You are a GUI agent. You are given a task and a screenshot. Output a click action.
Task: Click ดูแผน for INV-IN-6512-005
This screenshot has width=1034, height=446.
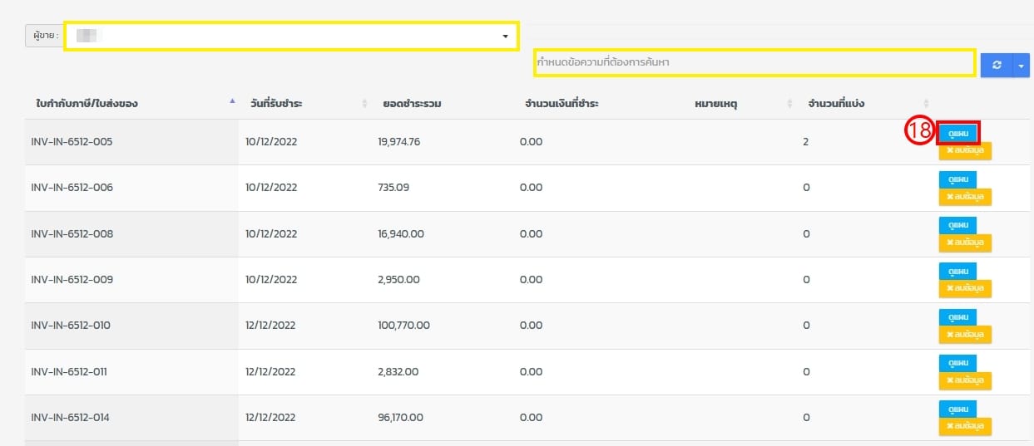(957, 133)
